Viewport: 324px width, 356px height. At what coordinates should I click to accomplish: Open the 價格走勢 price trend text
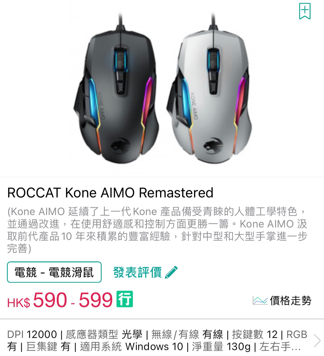(291, 301)
